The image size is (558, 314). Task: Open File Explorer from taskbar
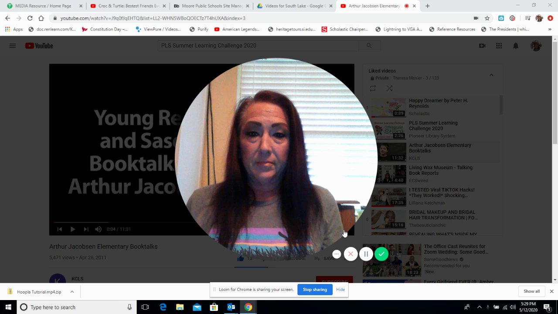(x=180, y=307)
